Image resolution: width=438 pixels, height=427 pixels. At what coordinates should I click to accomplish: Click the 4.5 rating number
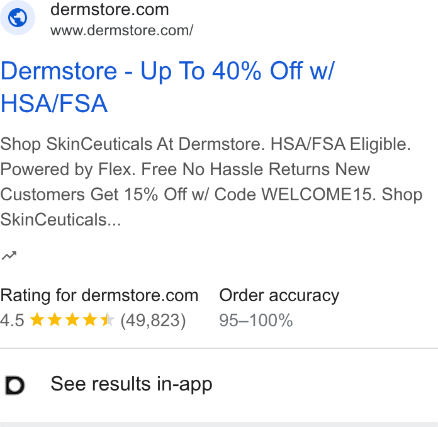[13, 321]
